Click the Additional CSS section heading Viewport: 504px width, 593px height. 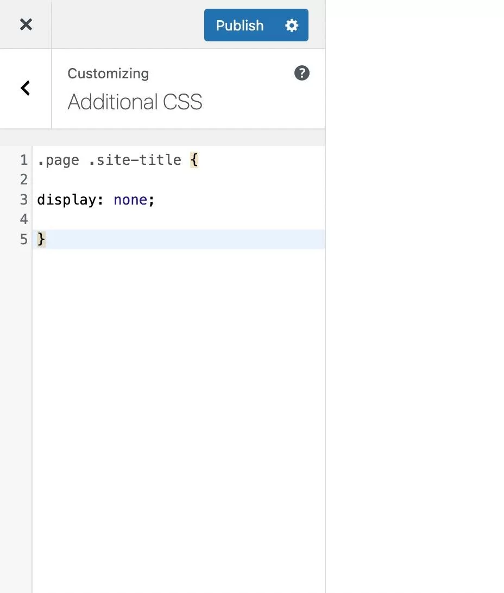[135, 102]
